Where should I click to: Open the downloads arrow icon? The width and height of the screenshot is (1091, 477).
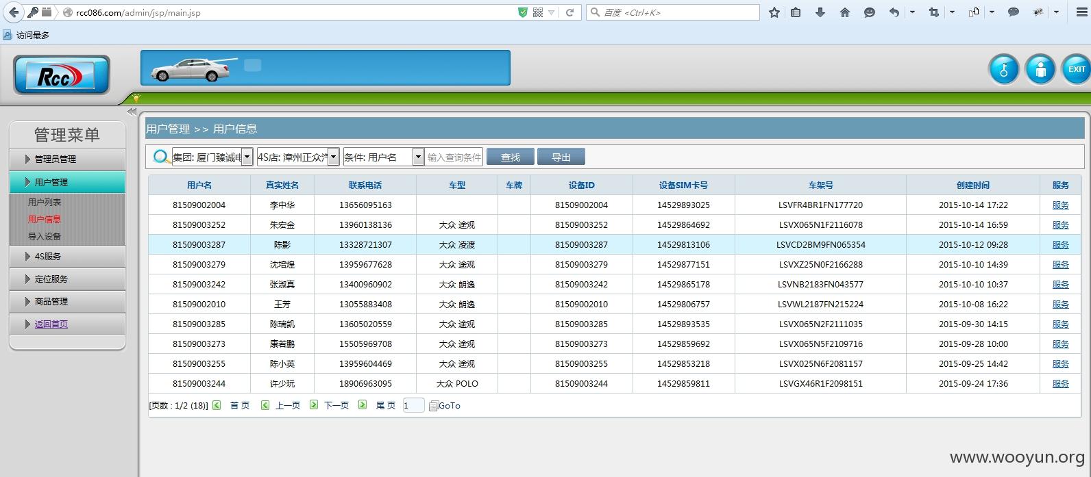tap(820, 12)
